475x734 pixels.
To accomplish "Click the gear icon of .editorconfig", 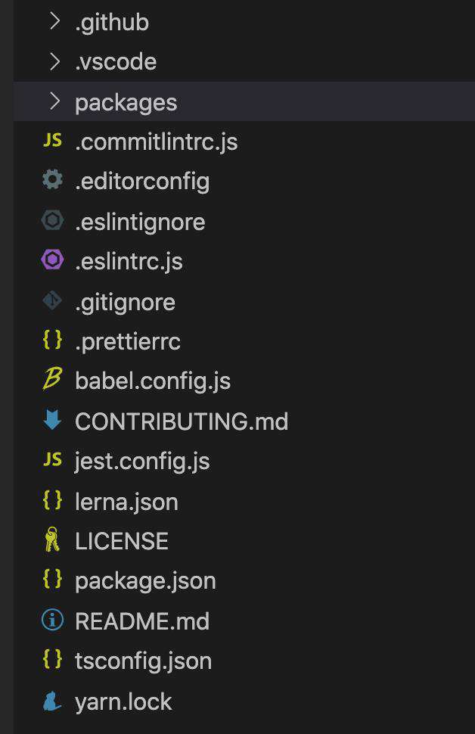I will 52,180.
